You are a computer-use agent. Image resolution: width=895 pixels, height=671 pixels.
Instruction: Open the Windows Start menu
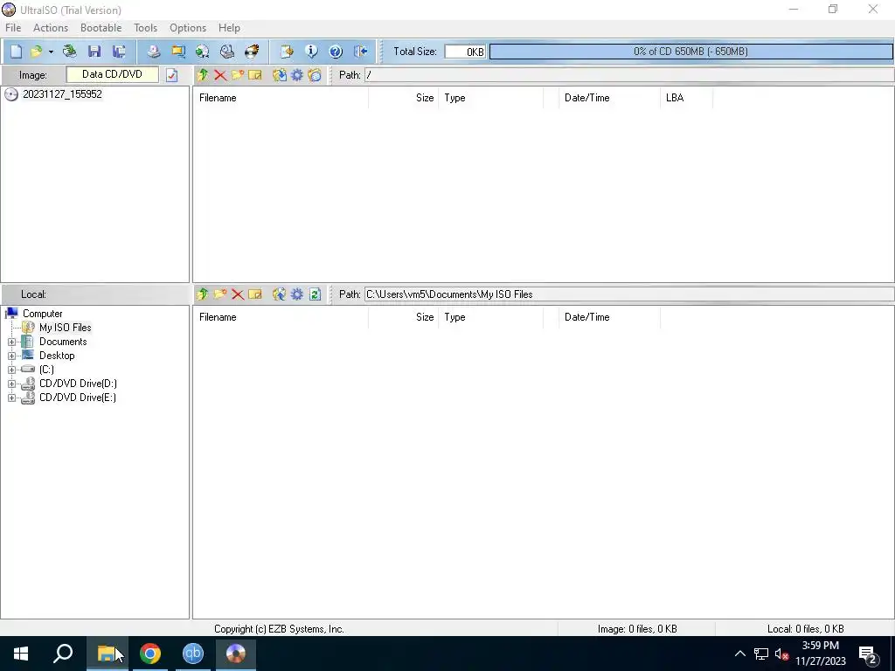coord(21,654)
